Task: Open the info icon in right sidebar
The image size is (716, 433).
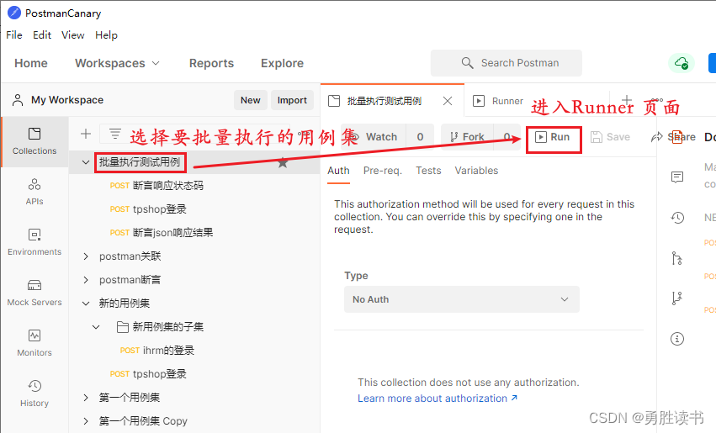Action: 677,339
